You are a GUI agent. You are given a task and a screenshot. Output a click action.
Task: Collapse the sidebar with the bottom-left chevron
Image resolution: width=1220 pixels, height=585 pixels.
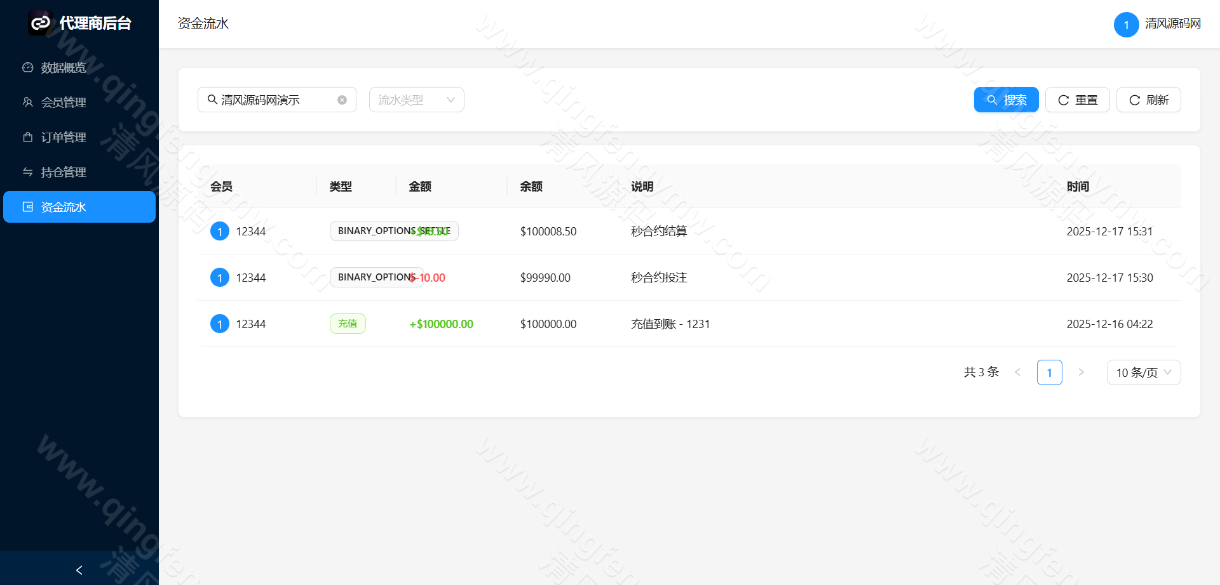click(x=79, y=569)
